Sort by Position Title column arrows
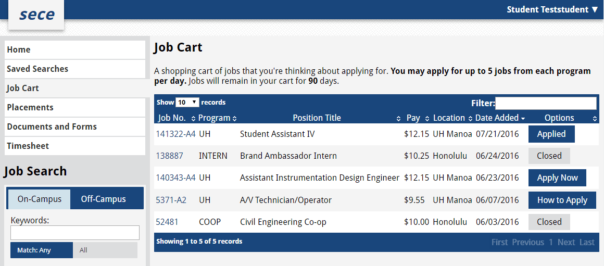 pyautogui.click(x=399, y=119)
